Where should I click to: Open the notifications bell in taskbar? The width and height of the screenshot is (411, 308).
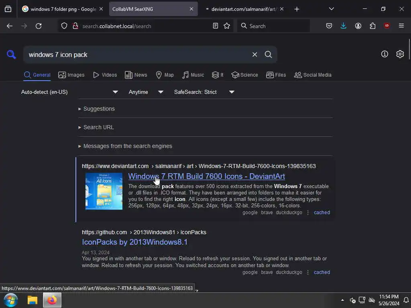[x=406, y=300]
